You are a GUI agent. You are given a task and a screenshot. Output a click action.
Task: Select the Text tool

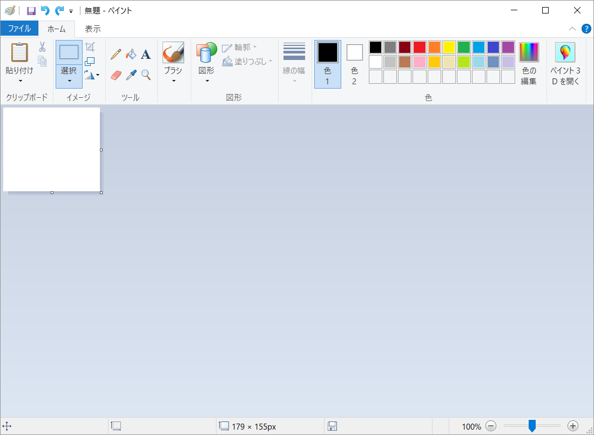coord(146,54)
